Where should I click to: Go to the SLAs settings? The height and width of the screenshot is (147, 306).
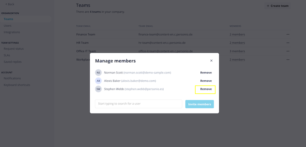(x=7, y=55)
